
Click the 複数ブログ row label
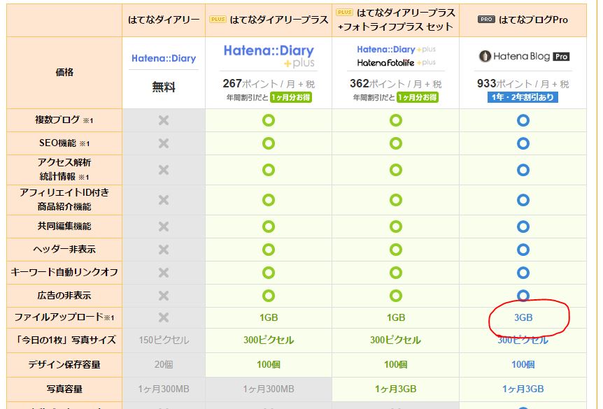64,120
